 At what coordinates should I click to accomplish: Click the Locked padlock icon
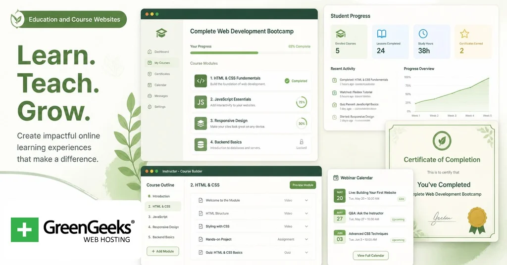point(302,142)
